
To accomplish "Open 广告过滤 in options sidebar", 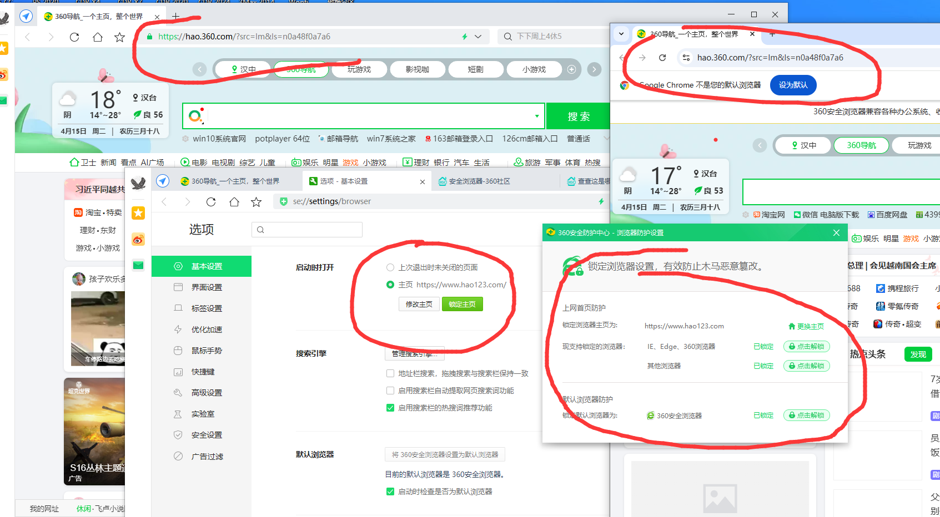I will pyautogui.click(x=202, y=457).
